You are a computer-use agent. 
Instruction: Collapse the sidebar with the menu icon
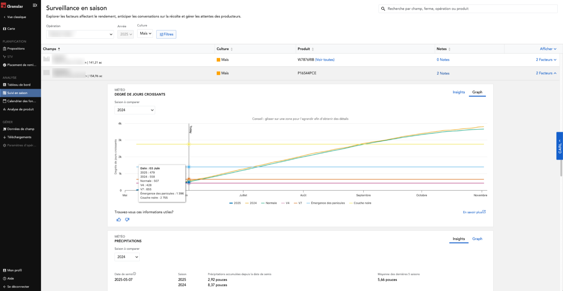coord(35,5)
